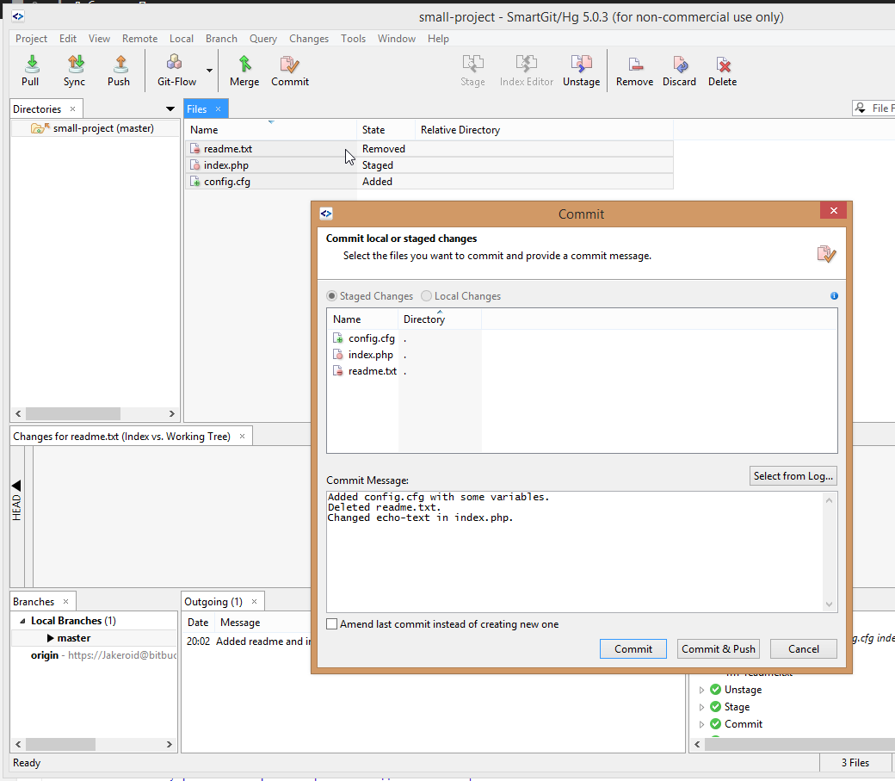Image resolution: width=895 pixels, height=781 pixels.
Task: Expand the Unstage entry in output list
Action: point(701,690)
